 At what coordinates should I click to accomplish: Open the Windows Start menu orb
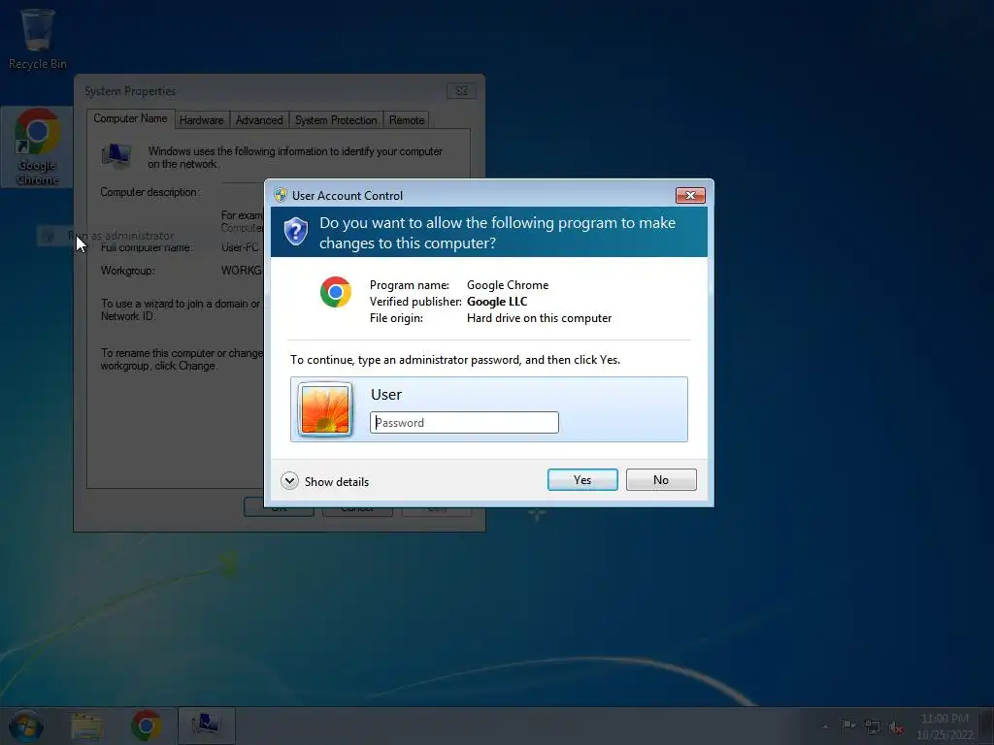coord(26,726)
